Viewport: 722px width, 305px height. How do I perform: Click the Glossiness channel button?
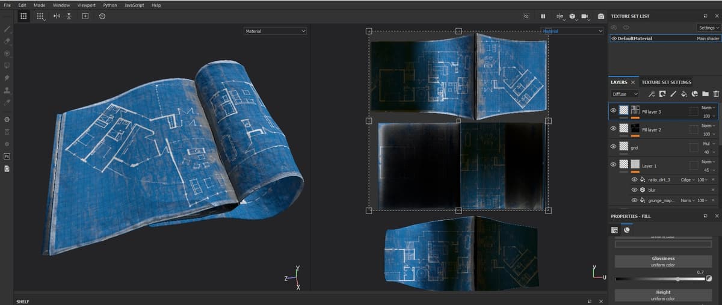click(x=662, y=261)
